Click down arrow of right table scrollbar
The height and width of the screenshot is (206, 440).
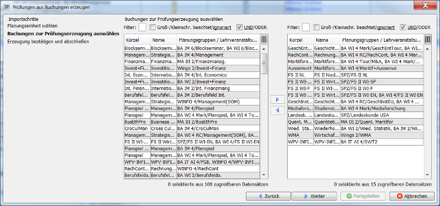point(427,175)
